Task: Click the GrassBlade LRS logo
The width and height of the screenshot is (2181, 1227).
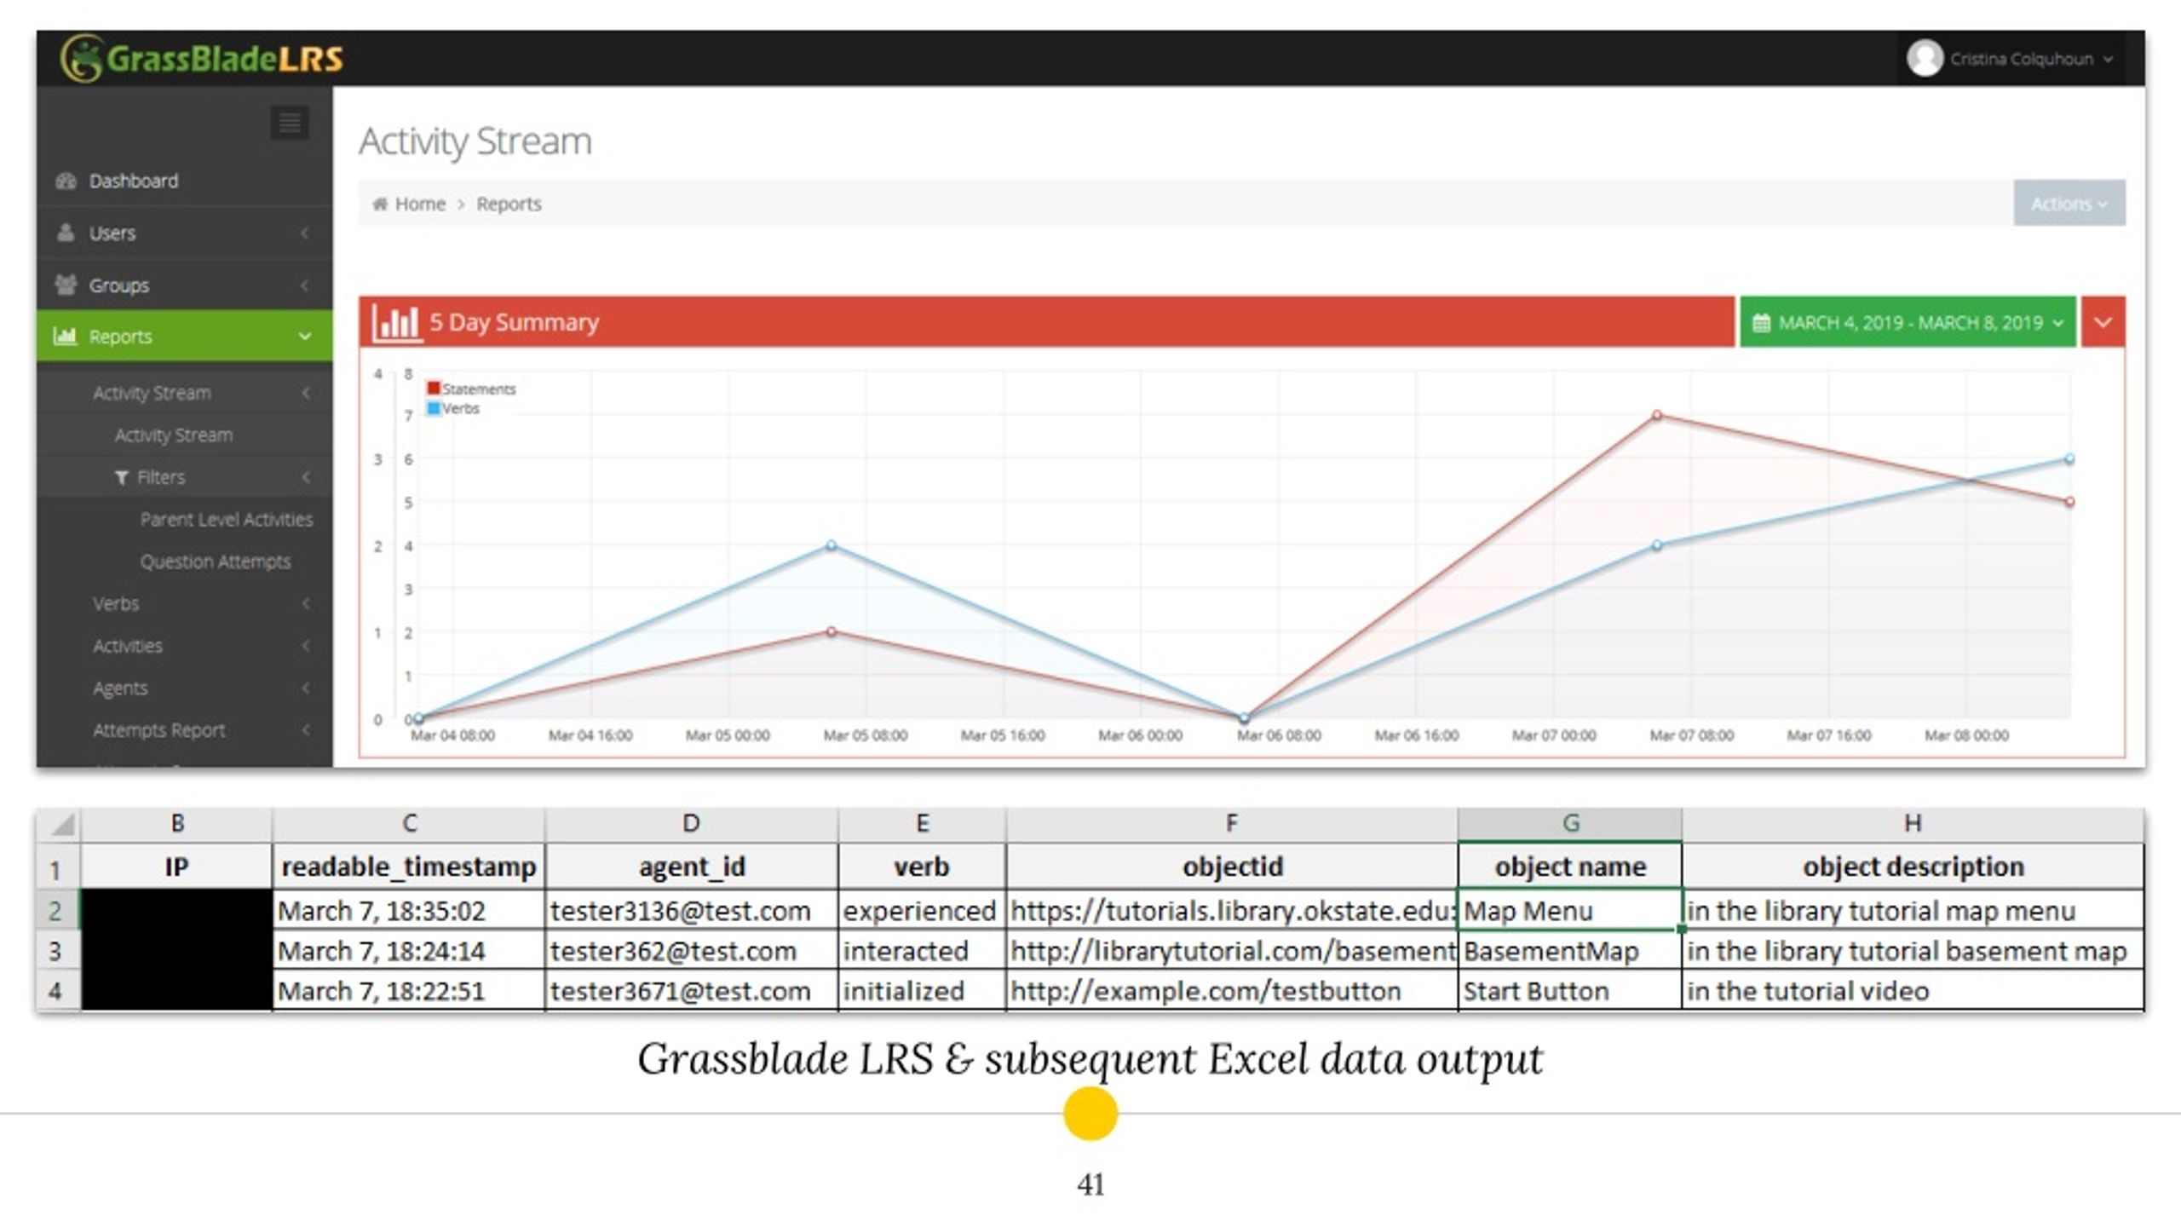Action: [x=203, y=58]
